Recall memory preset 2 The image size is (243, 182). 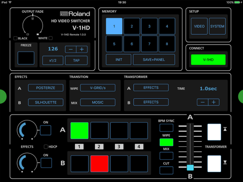pos(132,26)
